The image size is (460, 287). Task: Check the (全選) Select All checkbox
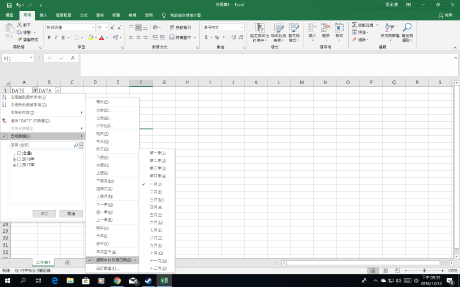tap(19, 153)
